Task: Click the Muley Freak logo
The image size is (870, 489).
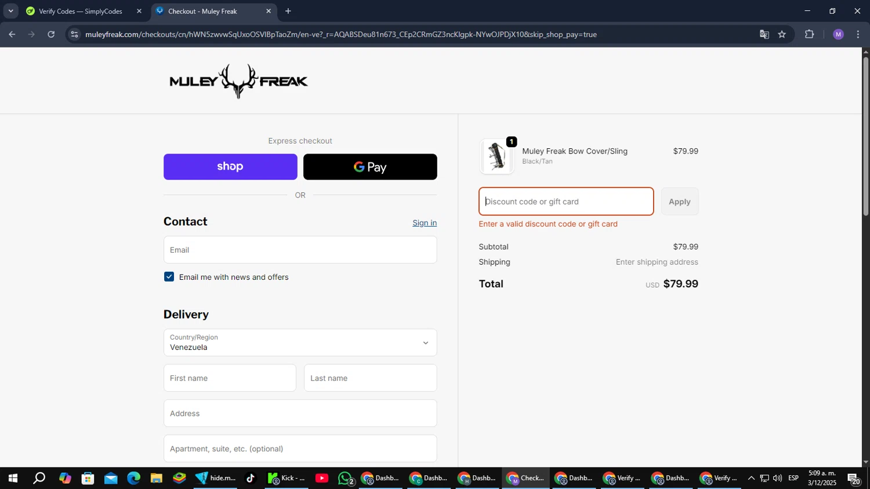Action: (238, 81)
